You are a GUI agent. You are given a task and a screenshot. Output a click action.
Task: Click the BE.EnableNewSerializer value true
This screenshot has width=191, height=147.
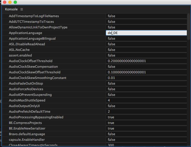click(146, 129)
